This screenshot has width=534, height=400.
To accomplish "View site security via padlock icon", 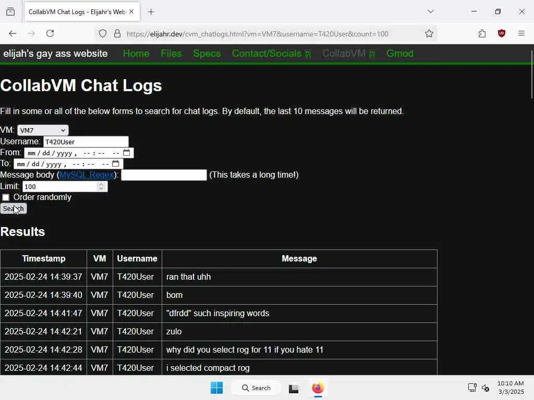I will click(x=117, y=34).
